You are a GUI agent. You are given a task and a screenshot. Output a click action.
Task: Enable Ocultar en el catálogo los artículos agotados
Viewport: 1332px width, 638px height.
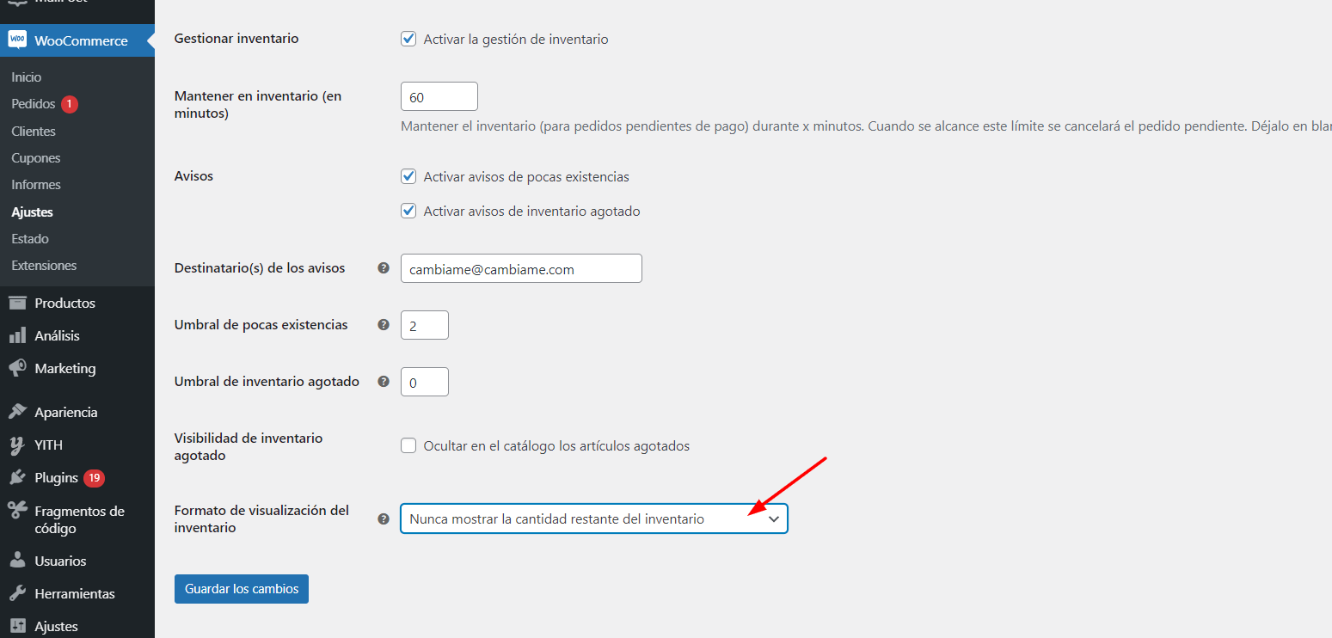[x=409, y=445]
